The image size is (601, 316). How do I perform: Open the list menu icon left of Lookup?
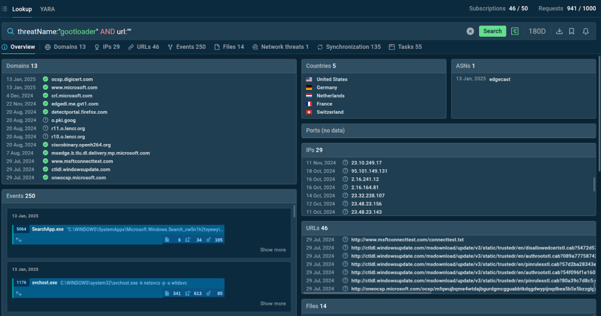click(x=5, y=9)
